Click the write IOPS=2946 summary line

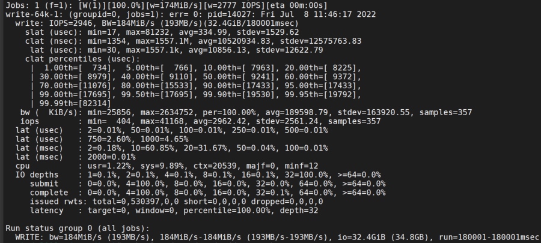tap(157, 23)
